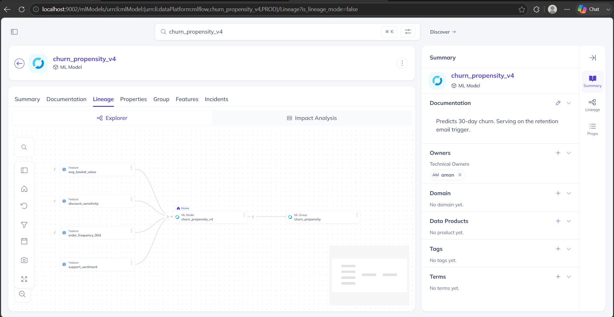Open the entity more-options menu
614x317 pixels.
(x=402, y=63)
